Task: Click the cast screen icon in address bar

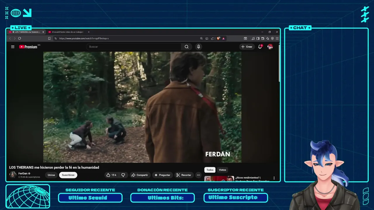Action: pos(207,38)
